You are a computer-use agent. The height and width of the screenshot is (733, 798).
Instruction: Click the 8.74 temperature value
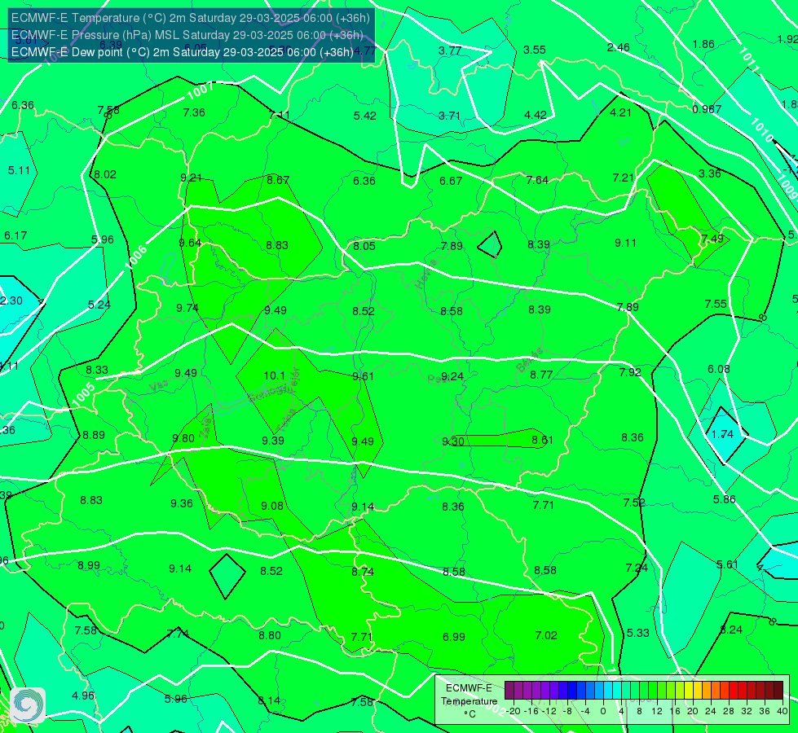[x=363, y=573]
